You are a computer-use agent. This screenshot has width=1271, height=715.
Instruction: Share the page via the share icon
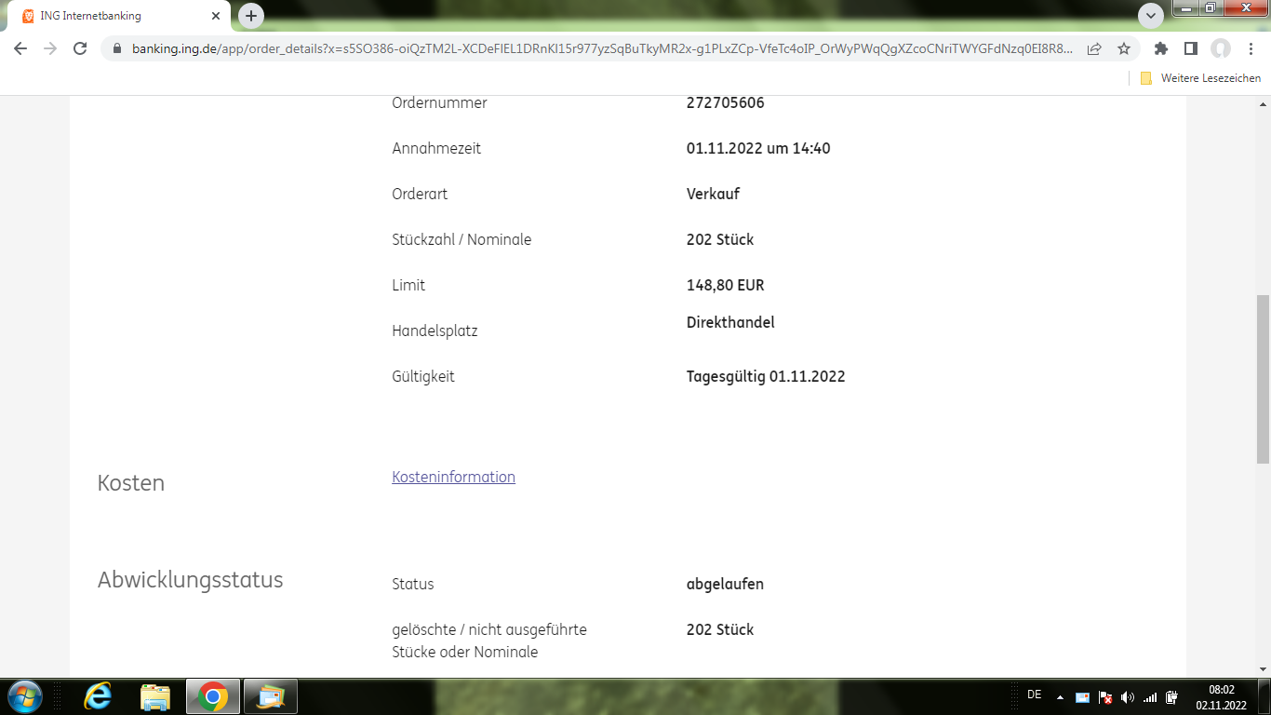click(1094, 48)
